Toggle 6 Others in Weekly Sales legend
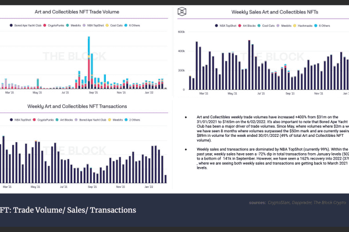 click(x=322, y=26)
